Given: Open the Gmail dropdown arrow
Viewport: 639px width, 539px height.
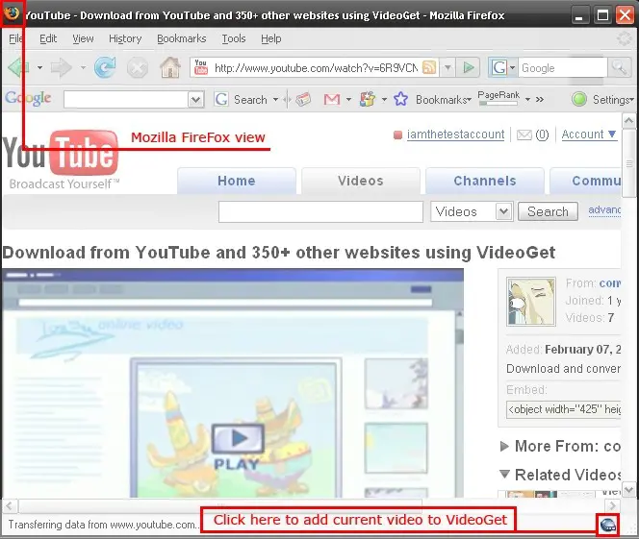Looking at the screenshot, I should pos(348,99).
